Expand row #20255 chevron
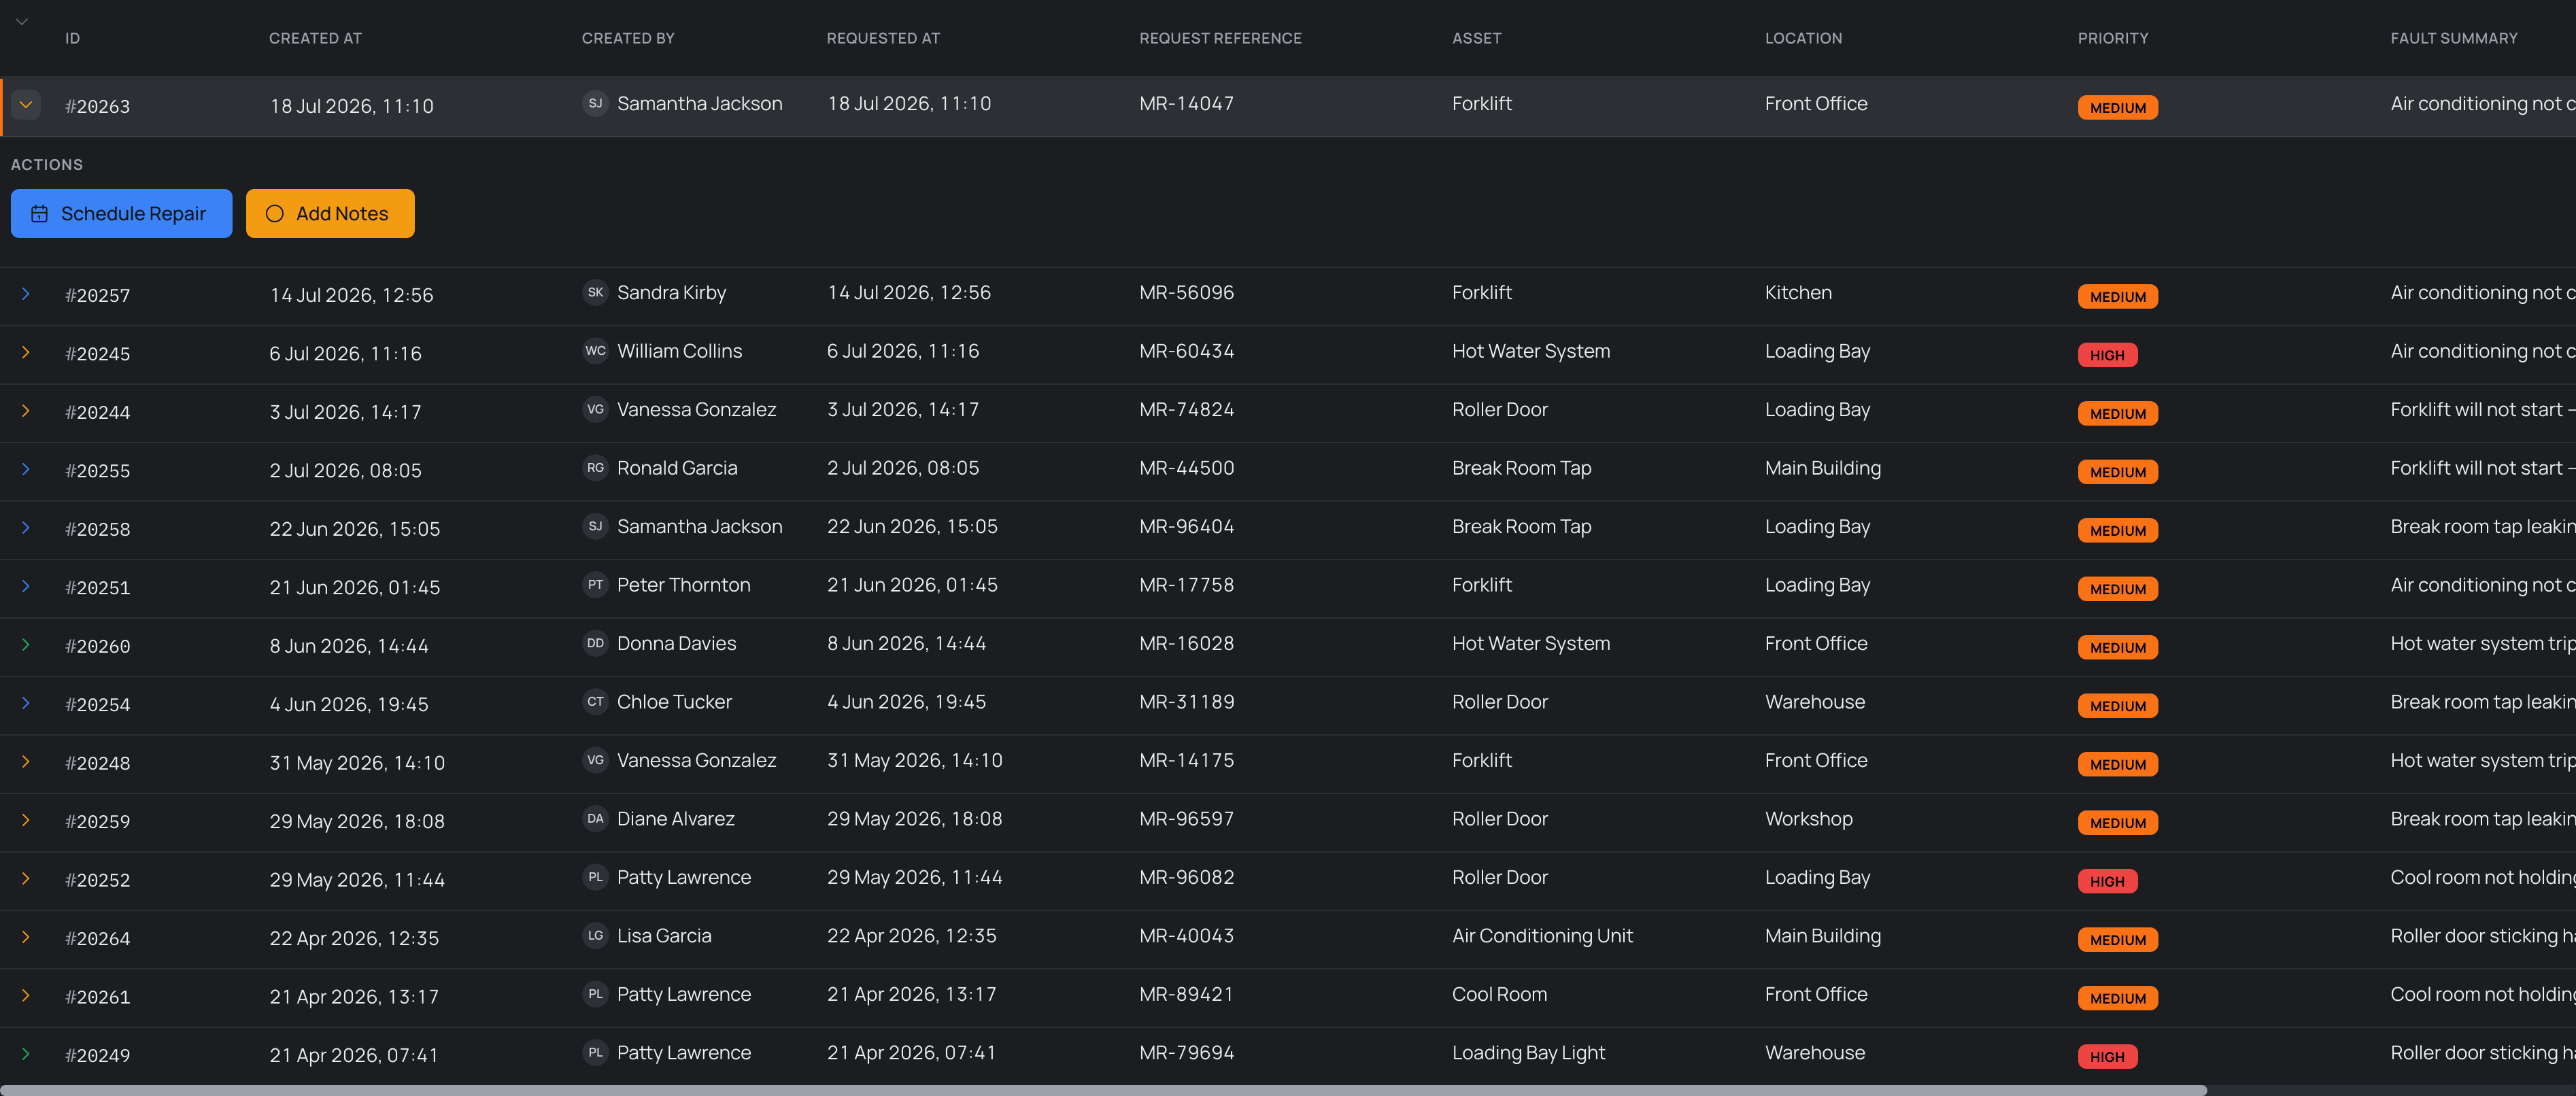2576x1096 pixels. pos(26,469)
